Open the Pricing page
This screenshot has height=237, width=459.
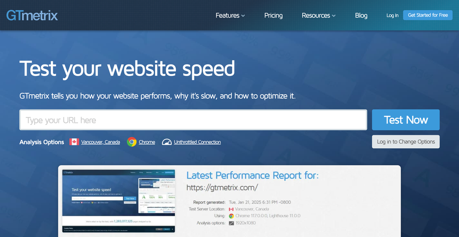pyautogui.click(x=274, y=16)
